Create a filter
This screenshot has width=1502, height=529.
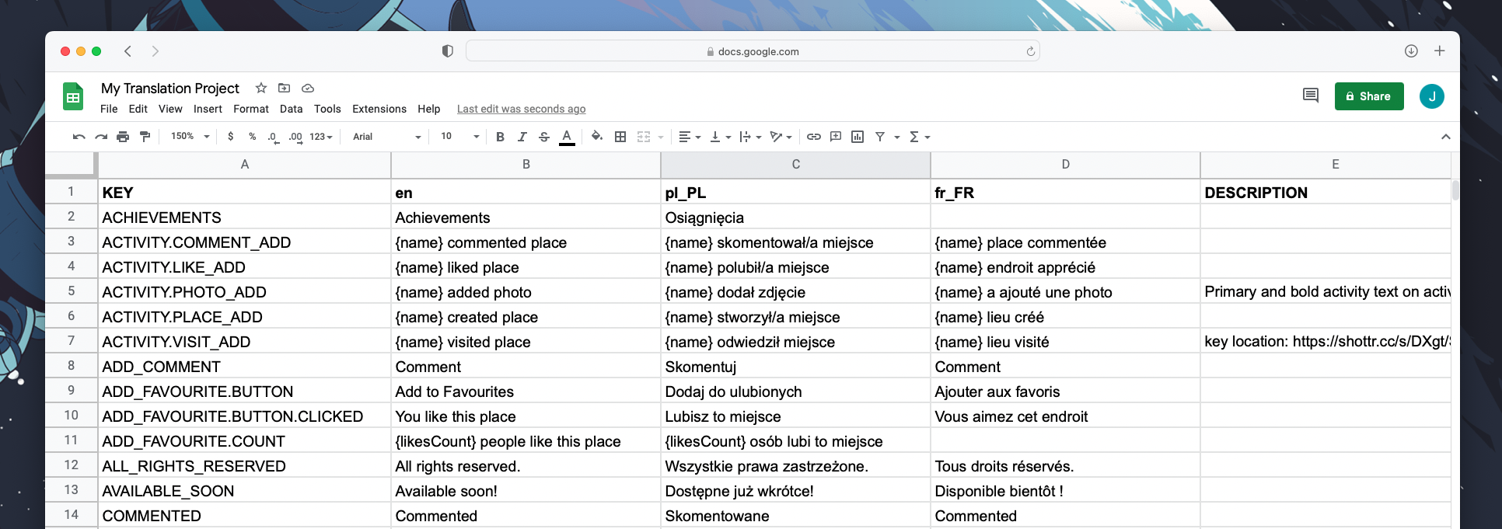pos(880,137)
